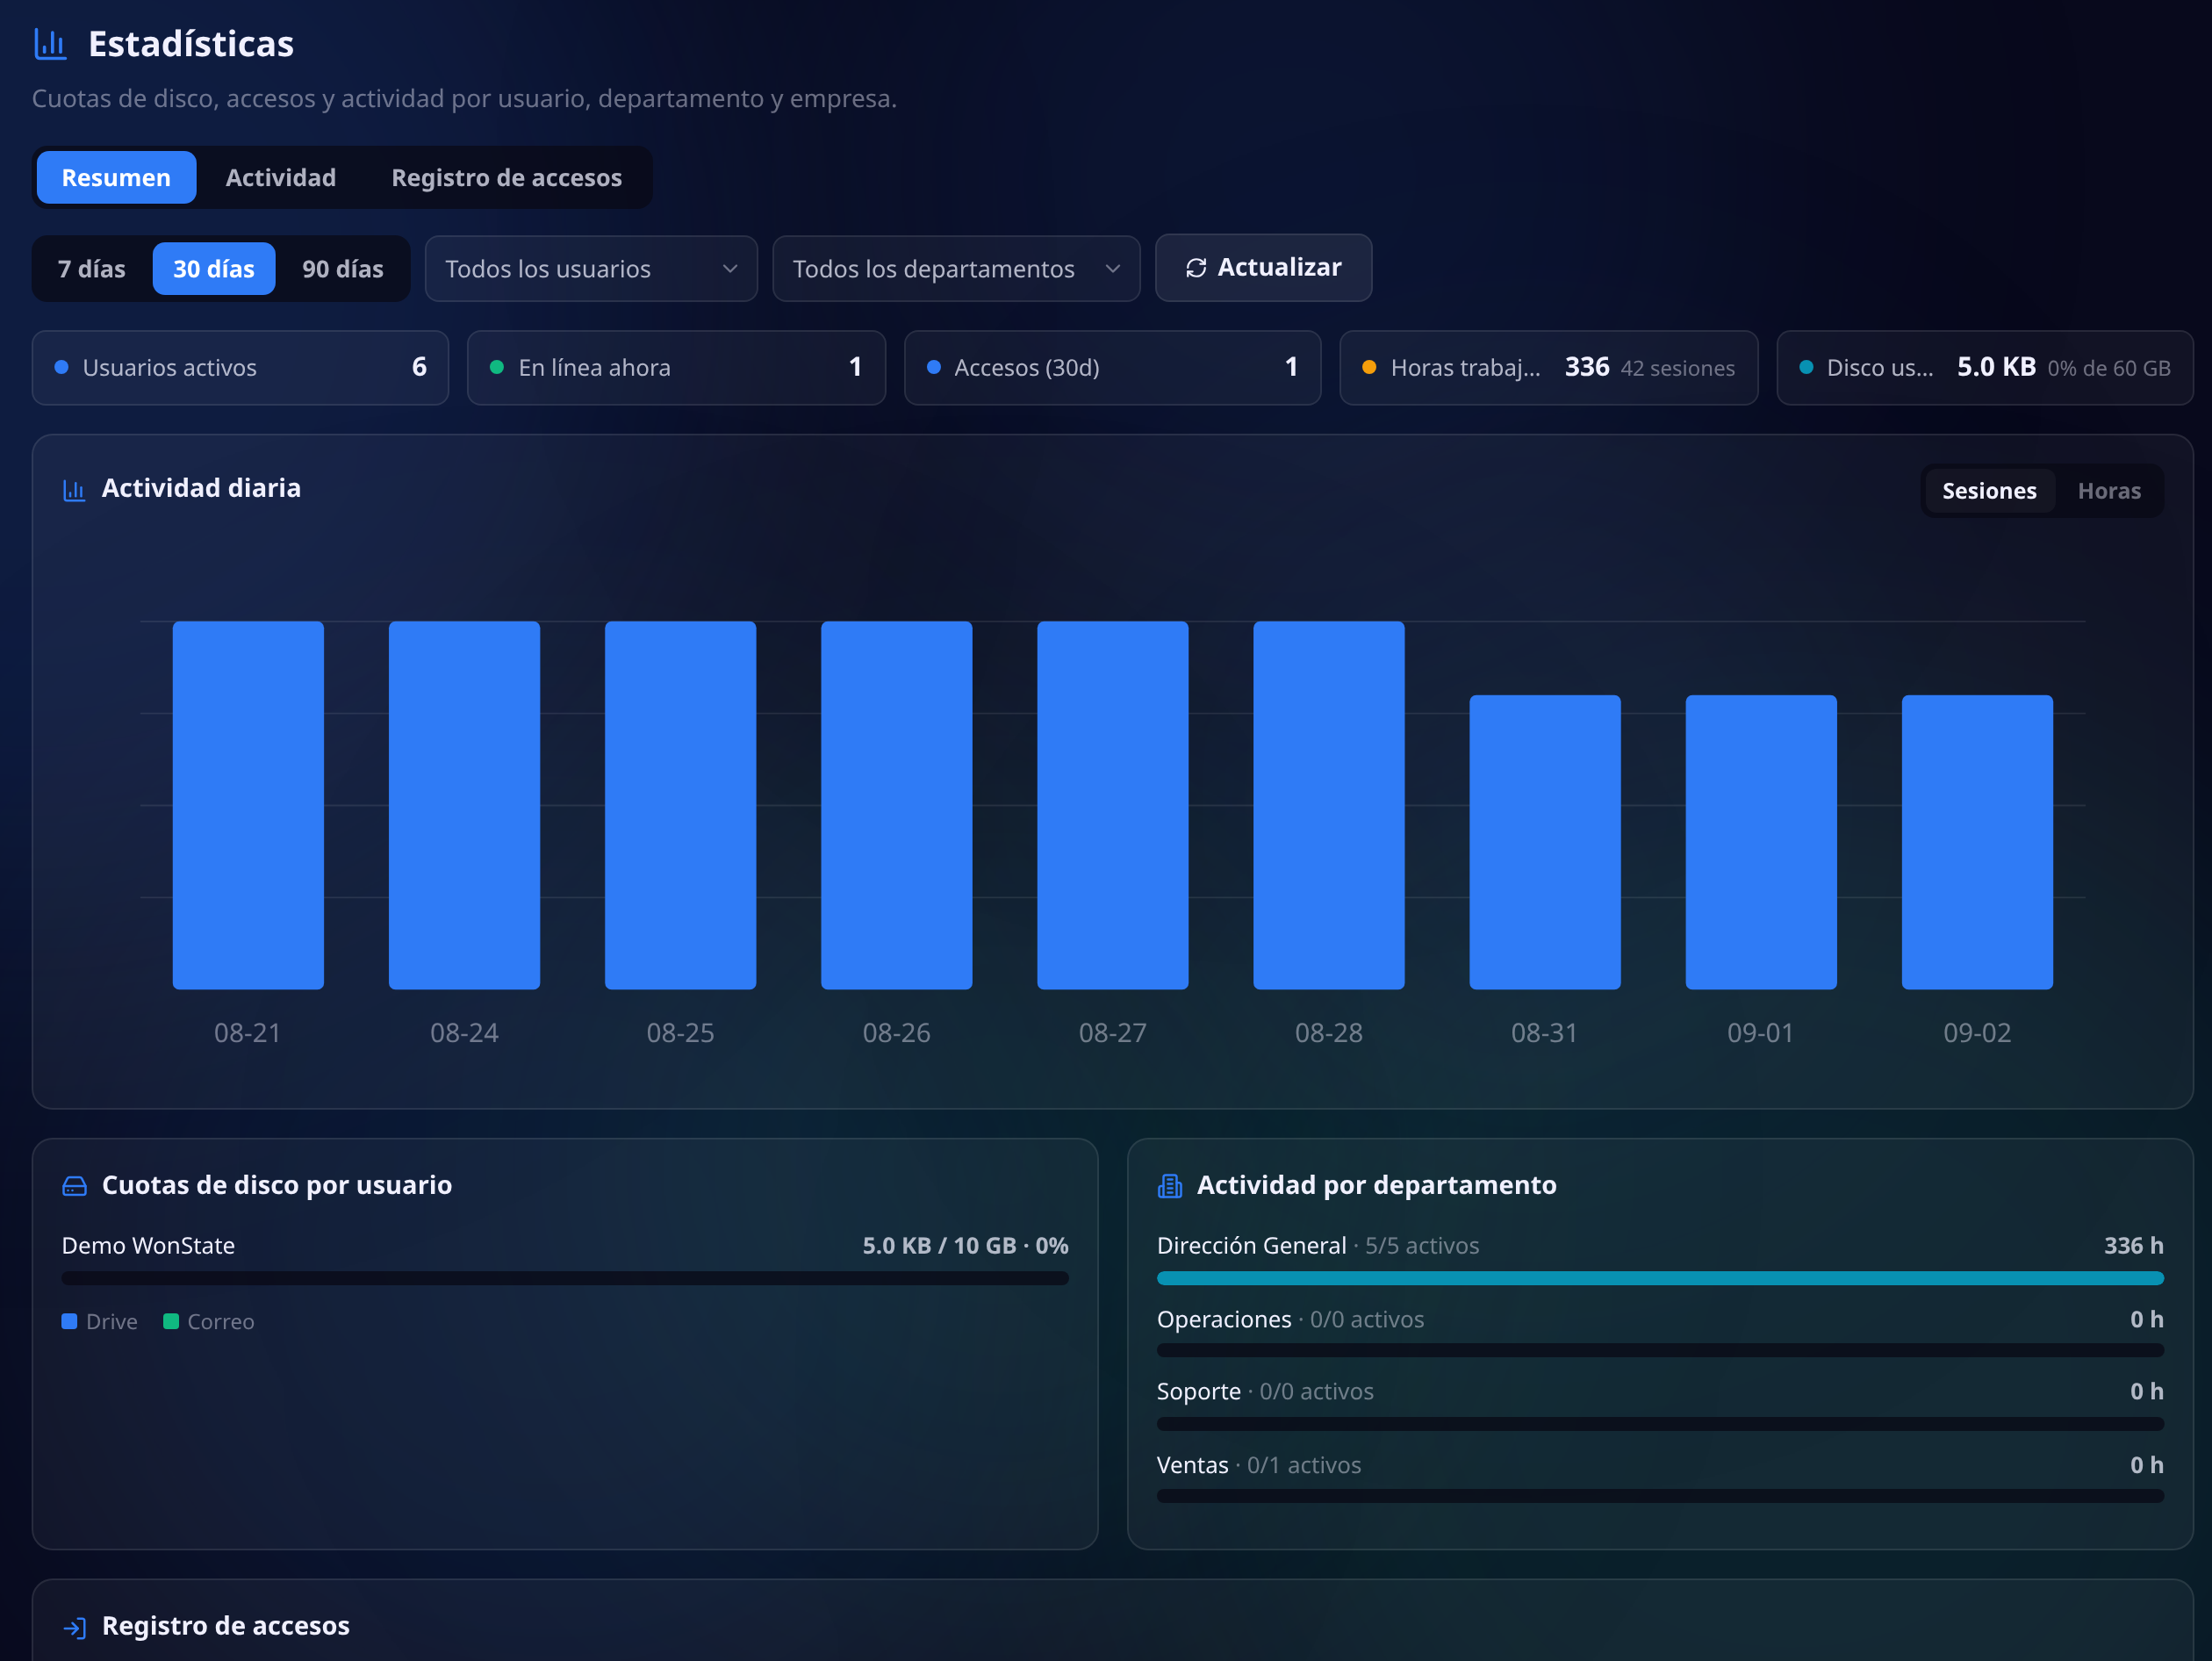This screenshot has width=2212, height=1661.
Task: Click the Drive legend blue swatch
Action: coord(69,1321)
